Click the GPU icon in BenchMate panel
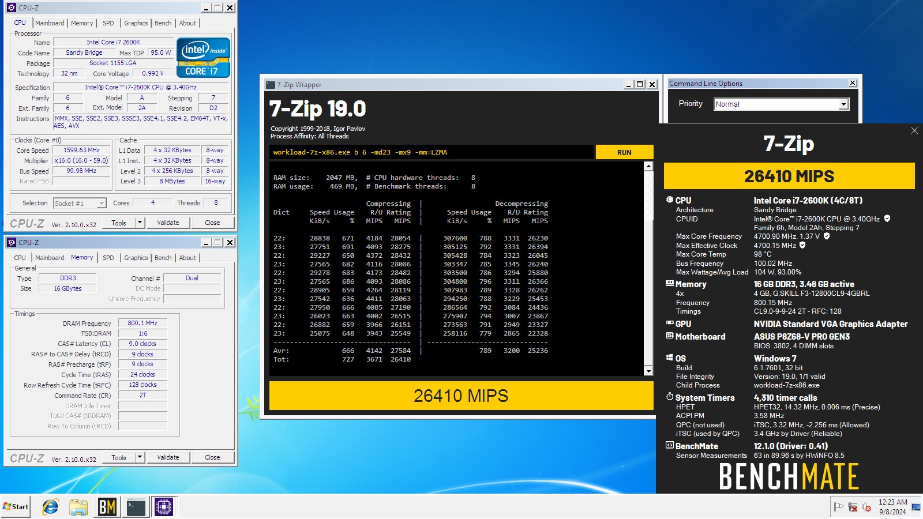 (x=670, y=323)
